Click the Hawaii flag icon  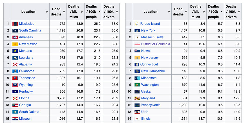137,51
